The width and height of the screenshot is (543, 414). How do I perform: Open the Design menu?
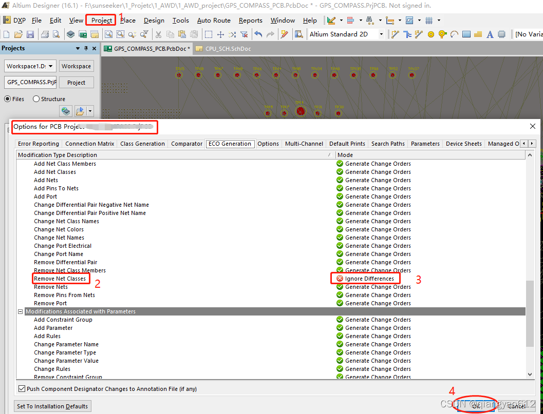[154, 21]
